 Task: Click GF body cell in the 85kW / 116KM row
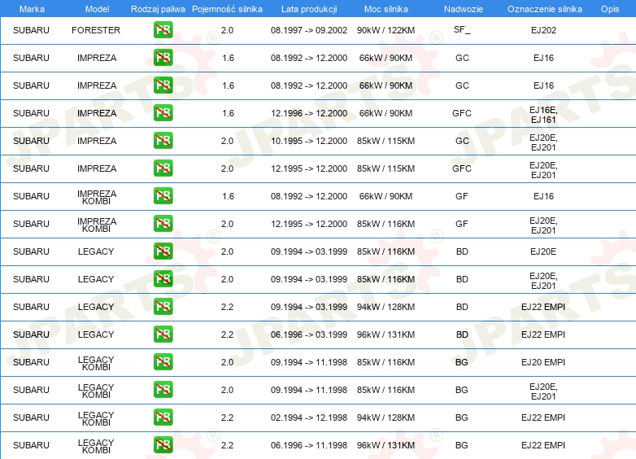[x=462, y=224]
